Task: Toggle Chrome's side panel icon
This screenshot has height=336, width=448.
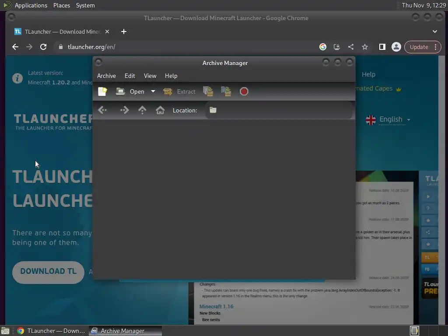Action: (382, 47)
